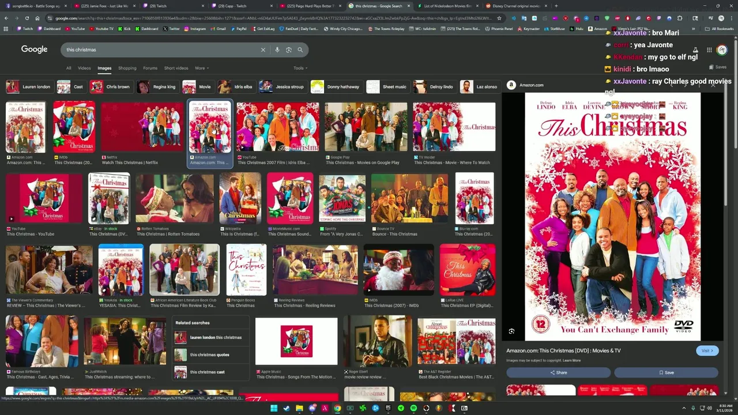Open the Rotten Tomatoes This Christmas thumbnail

tap(175, 198)
